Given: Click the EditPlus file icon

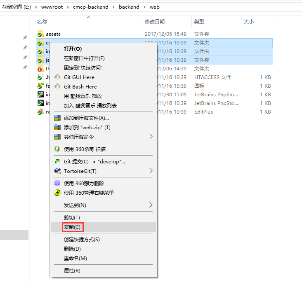Looking at the screenshot, I should coord(40,112).
